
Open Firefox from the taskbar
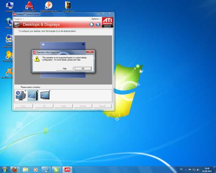15,170
